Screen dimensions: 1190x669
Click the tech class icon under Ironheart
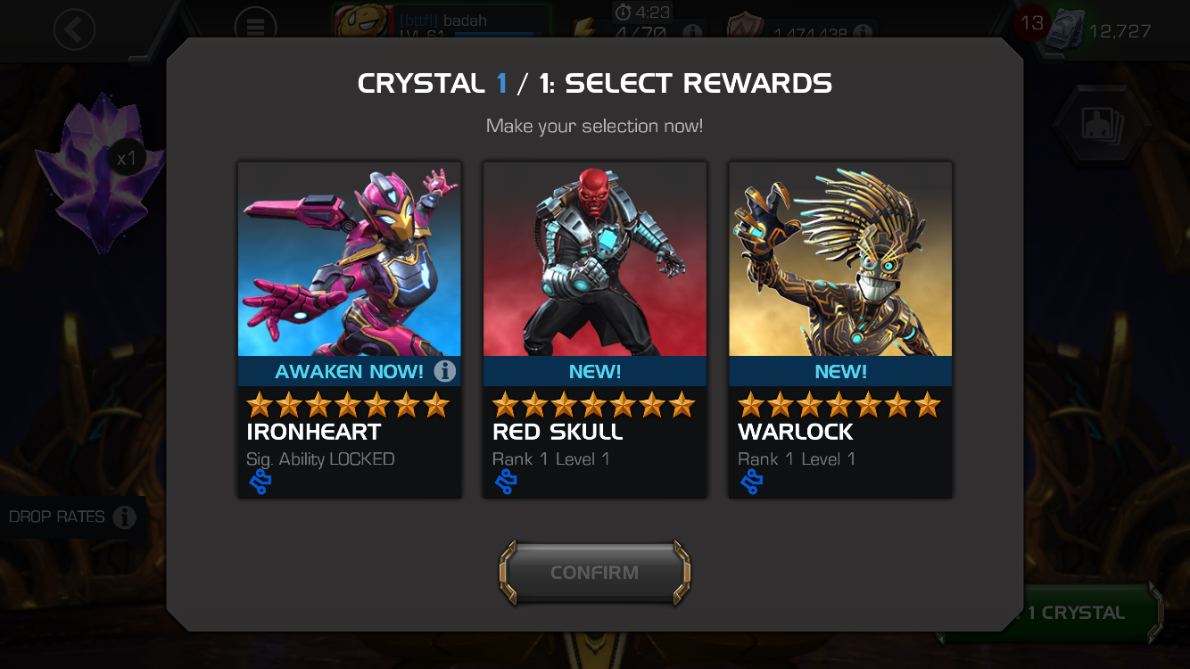click(x=260, y=483)
